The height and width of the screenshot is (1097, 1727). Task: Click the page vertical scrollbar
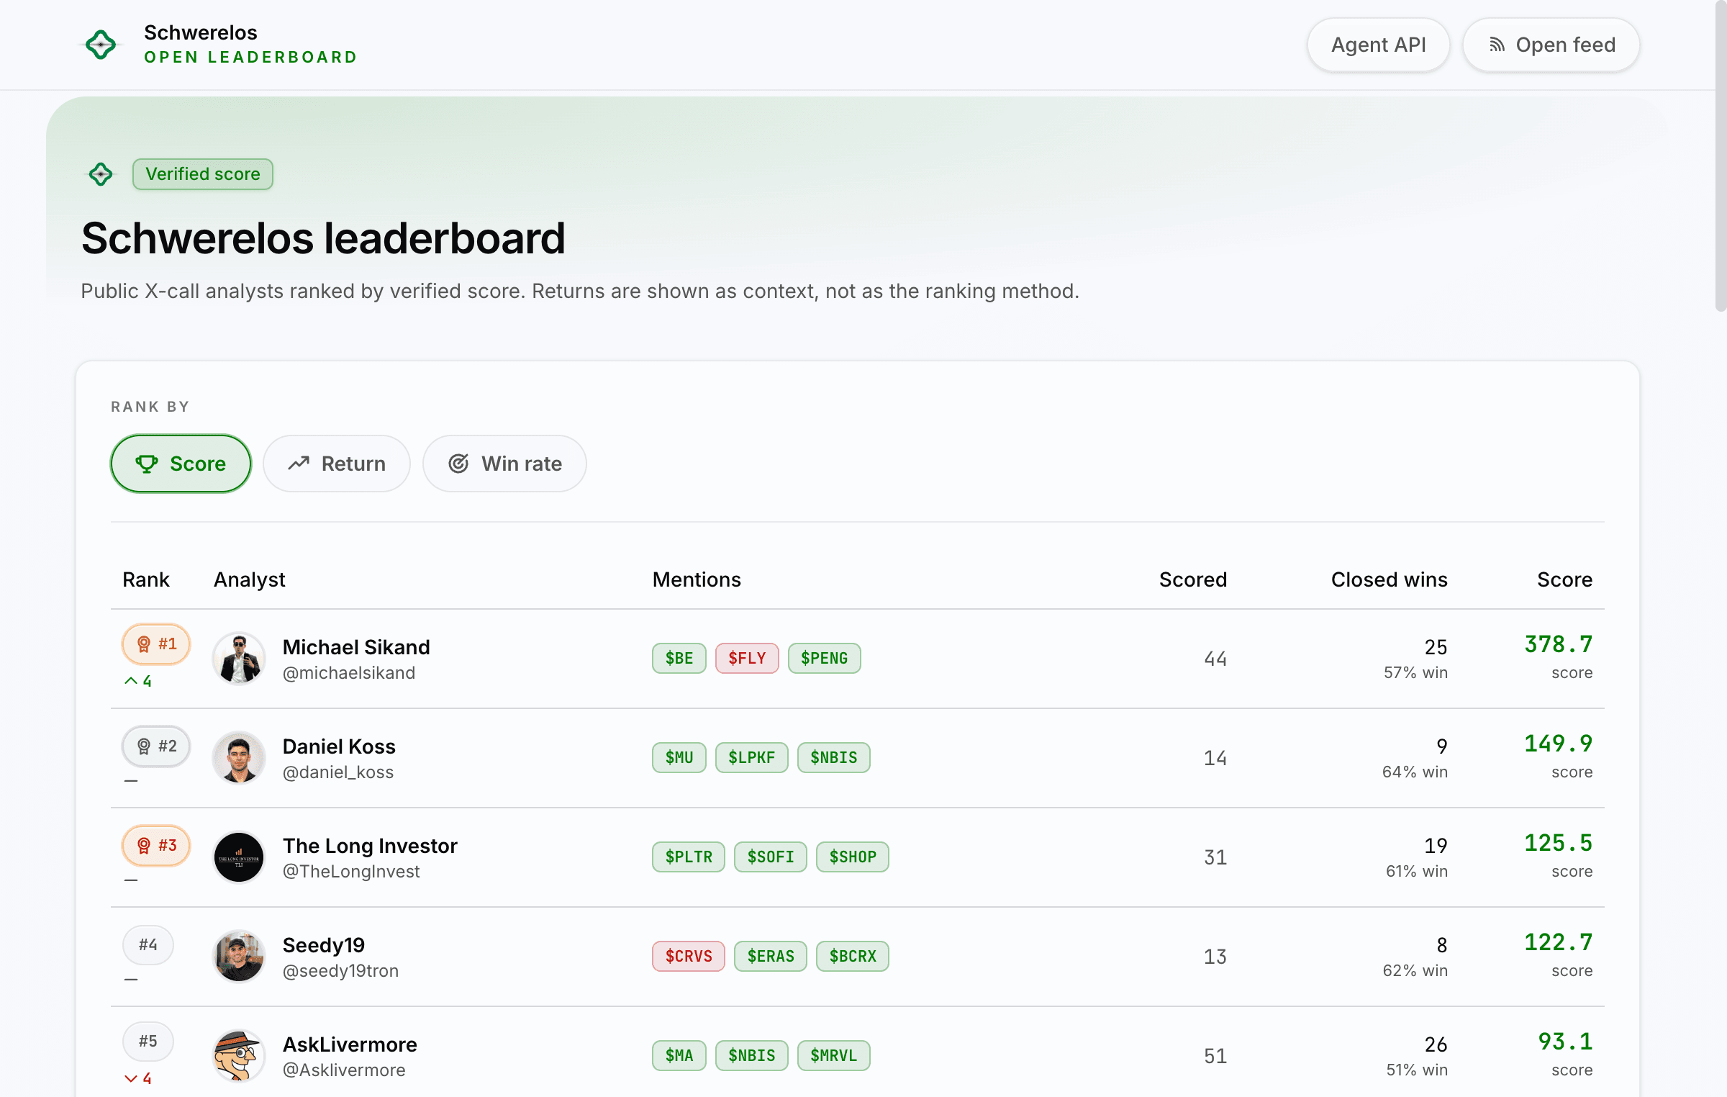click(1721, 155)
